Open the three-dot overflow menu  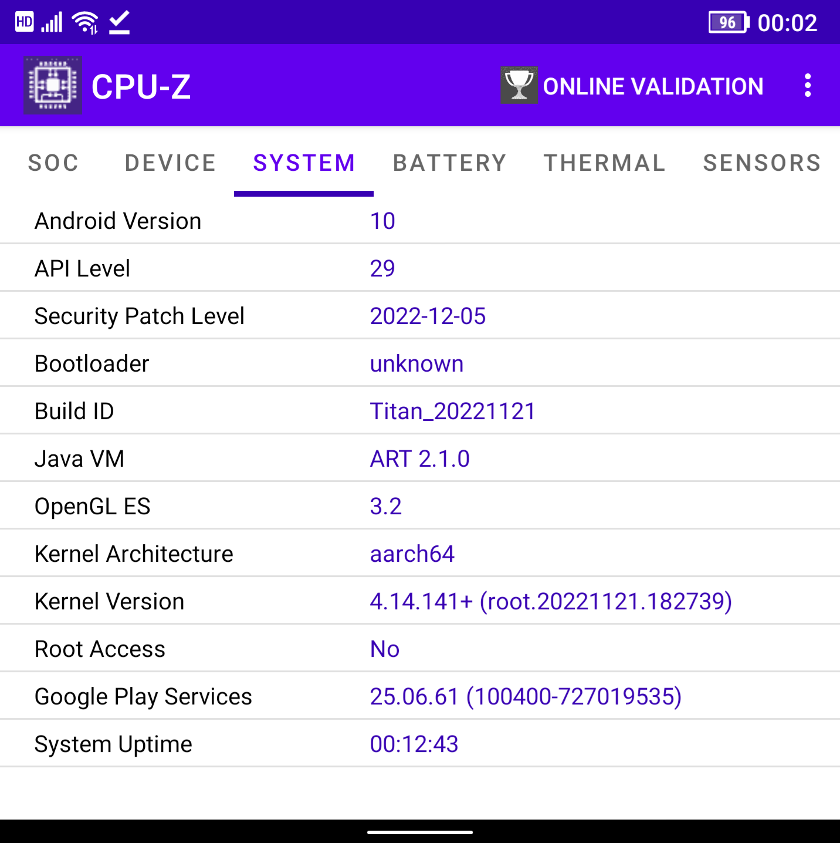pyautogui.click(x=808, y=86)
